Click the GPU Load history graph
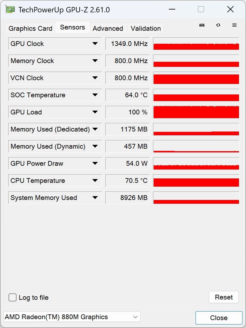This screenshot has height=328, width=246. 196,112
